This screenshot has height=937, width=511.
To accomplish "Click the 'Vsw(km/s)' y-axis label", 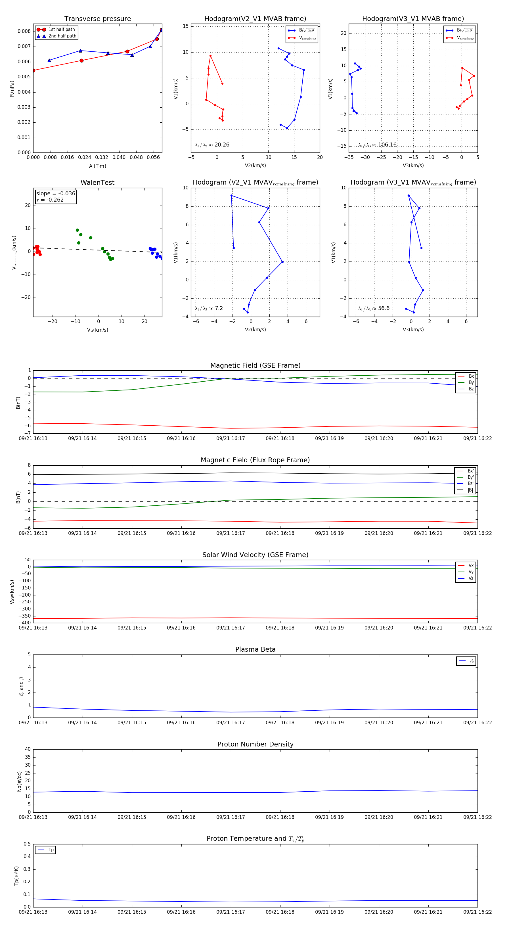I will pyautogui.click(x=12, y=592).
